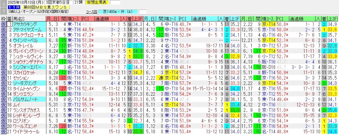Click the first PCI column header

85,19
